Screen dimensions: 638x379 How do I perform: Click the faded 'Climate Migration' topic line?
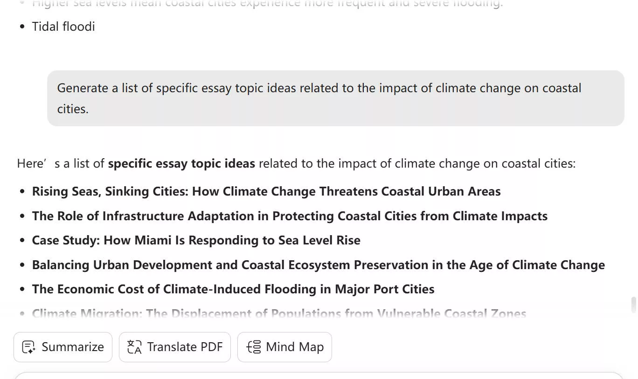click(278, 313)
